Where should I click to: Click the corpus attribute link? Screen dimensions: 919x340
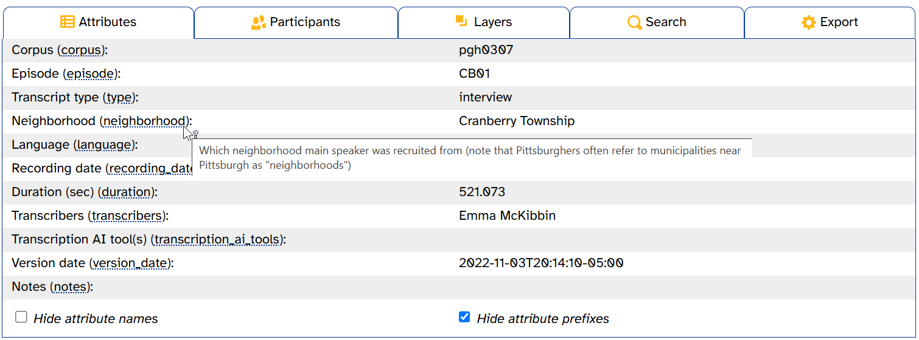81,50
